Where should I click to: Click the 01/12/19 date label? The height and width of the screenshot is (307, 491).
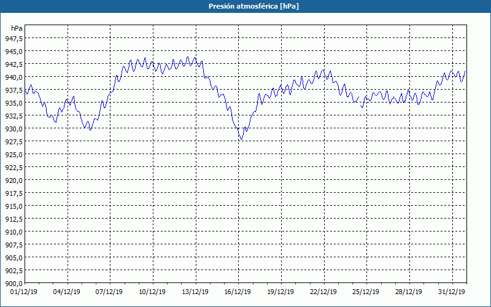click(24, 292)
